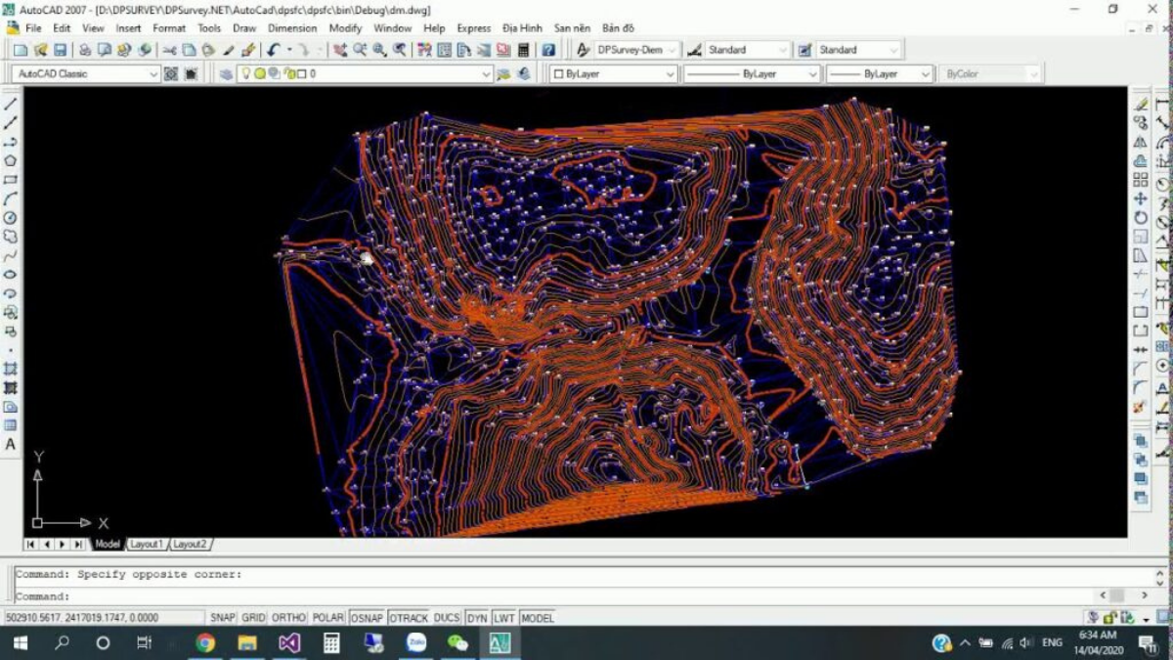
Task: Select the Polygon draw tool
Action: pos(11,160)
